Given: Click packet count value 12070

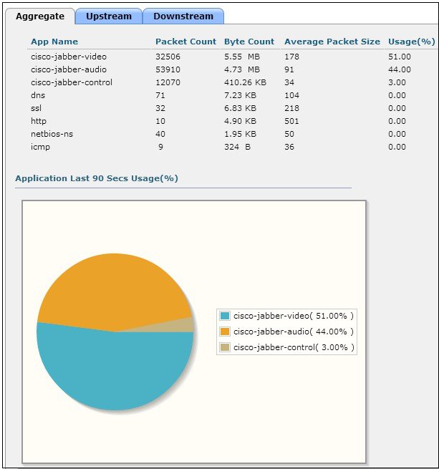Looking at the screenshot, I should (x=168, y=82).
